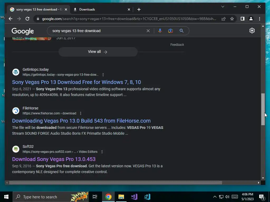Click the Getintopc.today site name
This screenshot has height=202, width=270.
pos(36,69)
